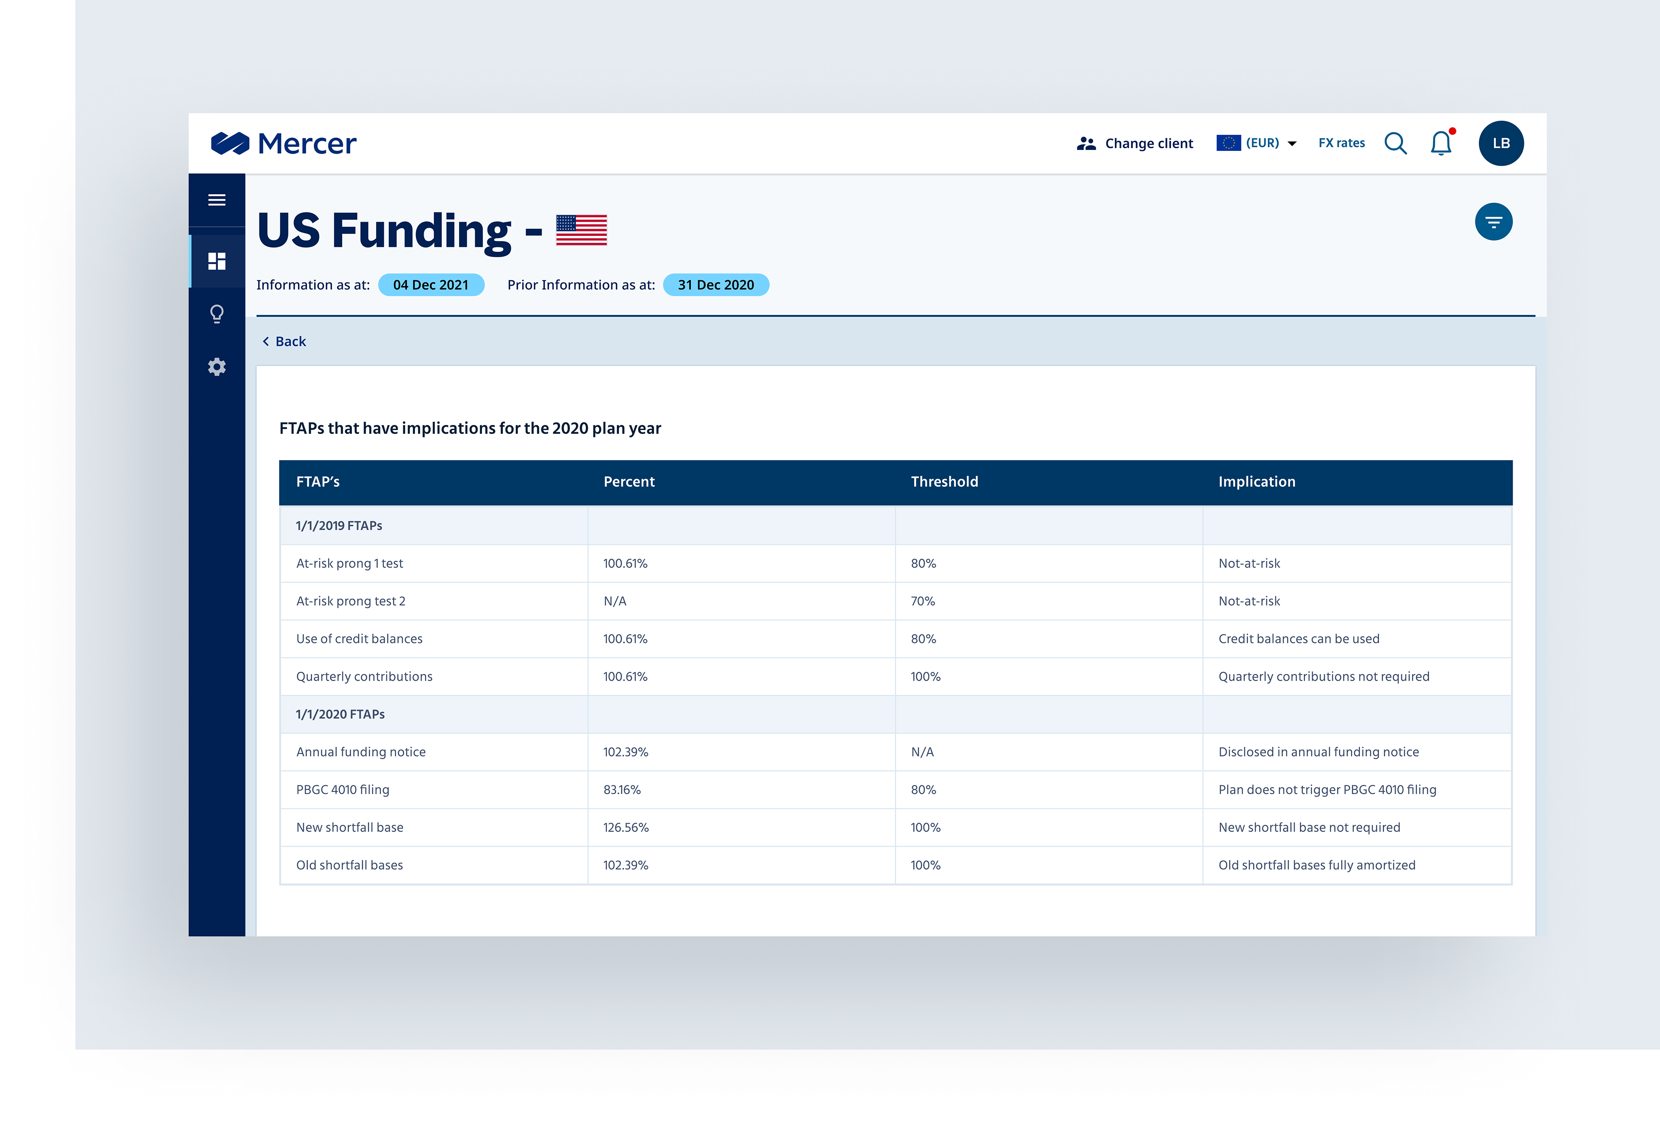The width and height of the screenshot is (1660, 1125).
Task: Open the settings gear in sidebar
Action: click(217, 367)
